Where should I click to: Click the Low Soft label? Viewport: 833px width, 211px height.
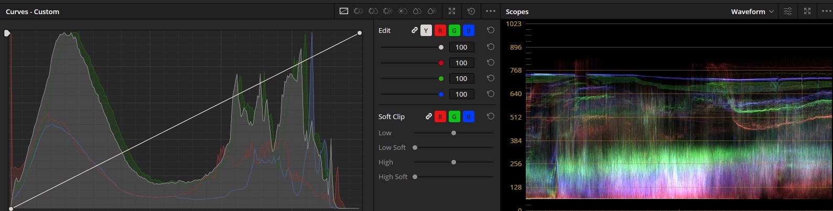tap(392, 147)
